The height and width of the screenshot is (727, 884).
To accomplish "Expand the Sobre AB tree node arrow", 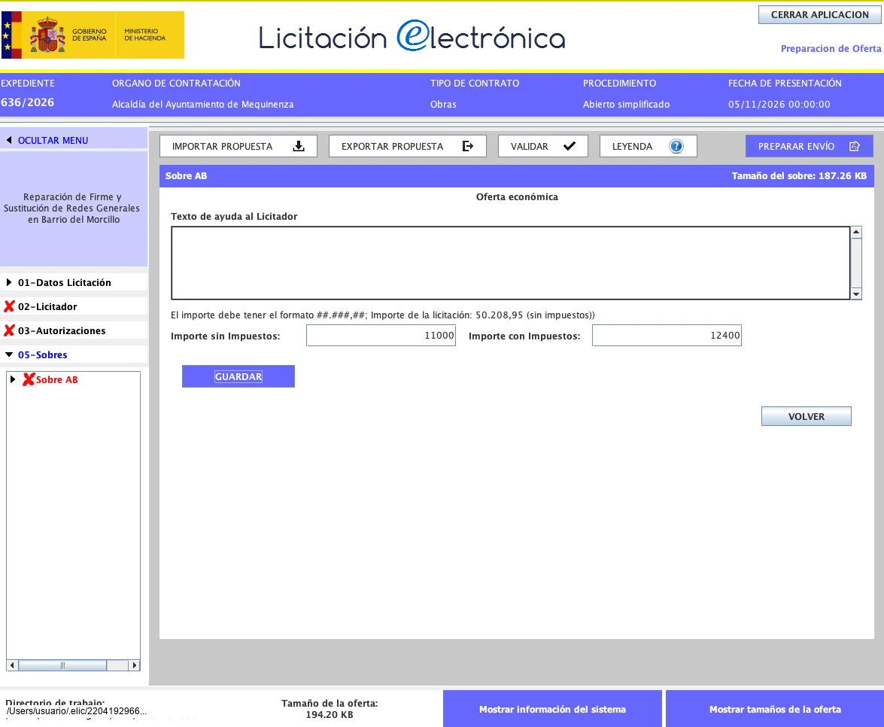I will tap(12, 379).
